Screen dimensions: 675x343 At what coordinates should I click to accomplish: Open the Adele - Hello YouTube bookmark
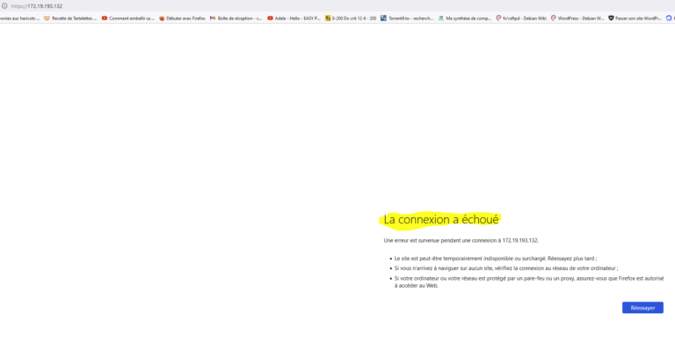(x=294, y=18)
